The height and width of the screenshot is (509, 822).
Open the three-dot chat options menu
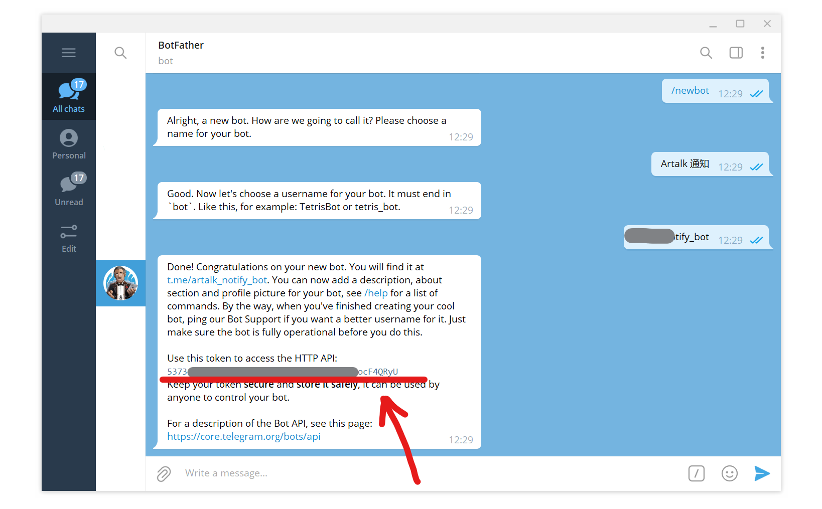762,53
